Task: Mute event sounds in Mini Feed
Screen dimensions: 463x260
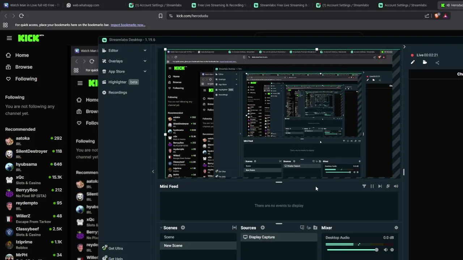Action: pyautogui.click(x=388, y=186)
